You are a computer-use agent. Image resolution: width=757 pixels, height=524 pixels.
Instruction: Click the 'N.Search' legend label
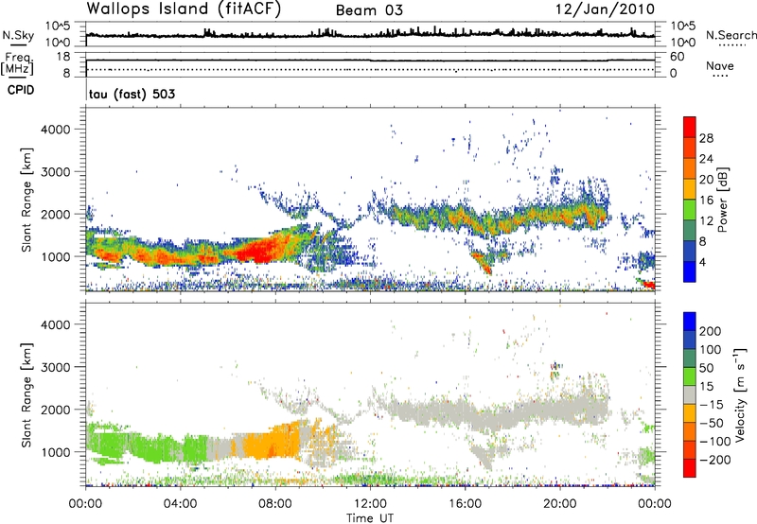coord(731,35)
